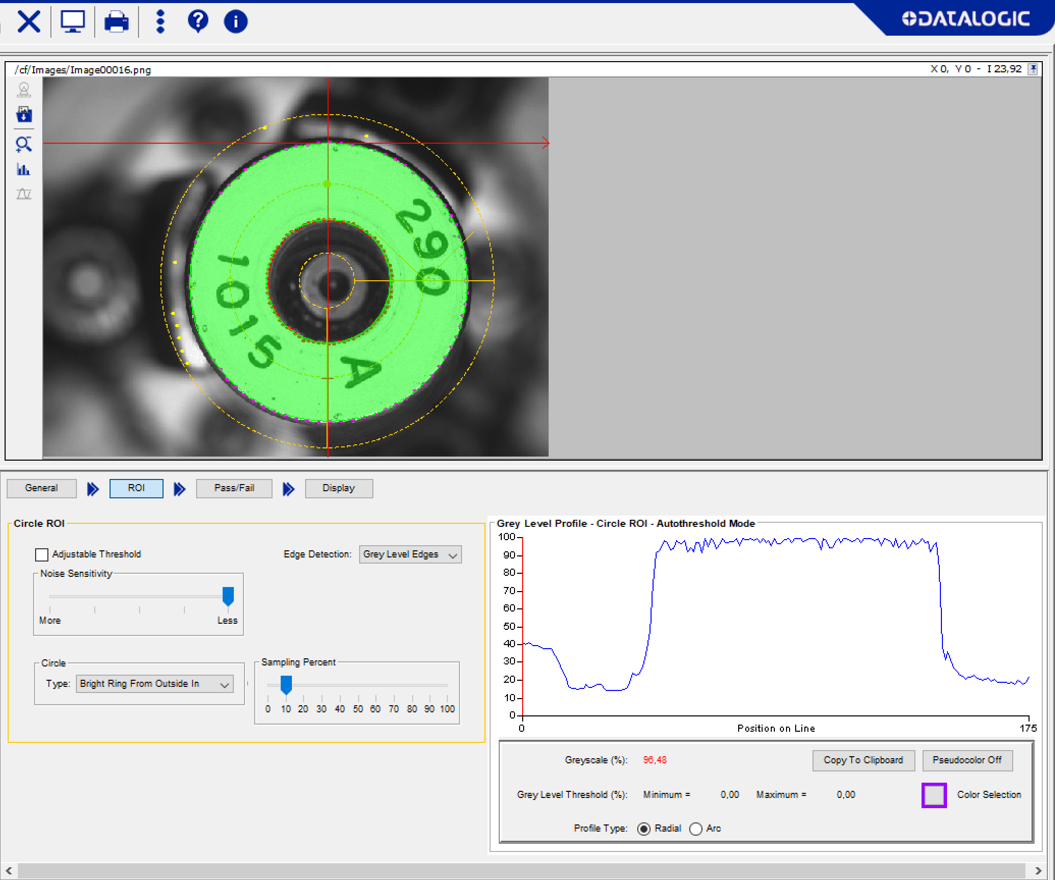Expand the Circle Type dropdown
The height and width of the screenshot is (880, 1055).
[x=154, y=684]
